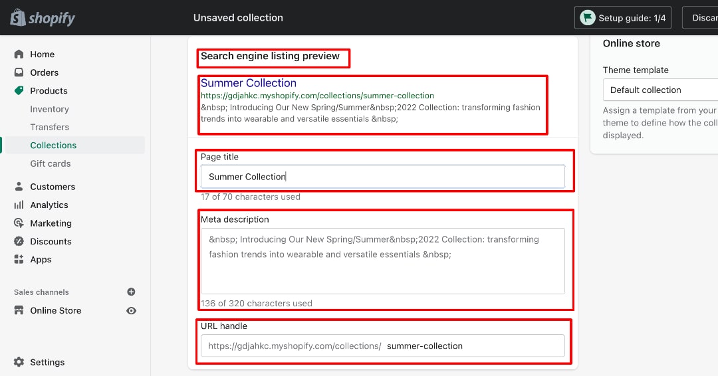Preview online store via eye icon
Image resolution: width=718 pixels, height=376 pixels.
pyautogui.click(x=131, y=311)
